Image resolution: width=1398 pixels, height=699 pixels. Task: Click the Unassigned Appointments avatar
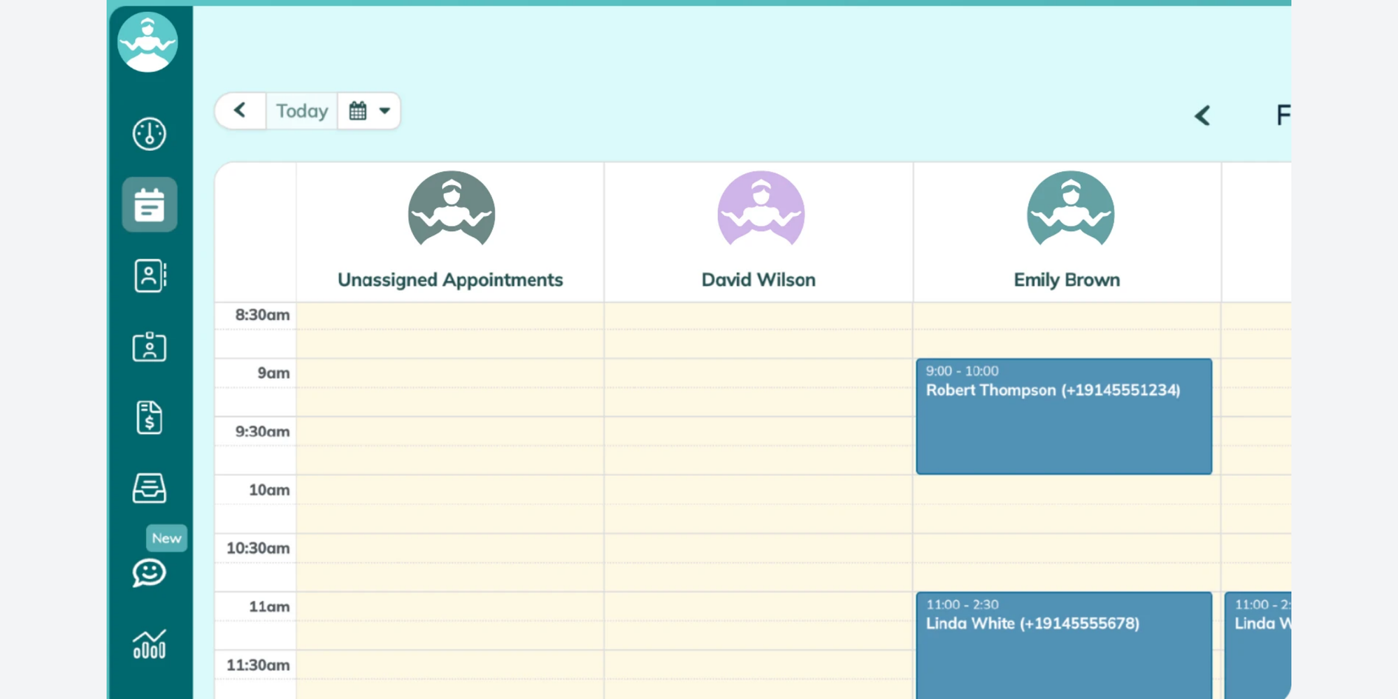click(x=452, y=210)
